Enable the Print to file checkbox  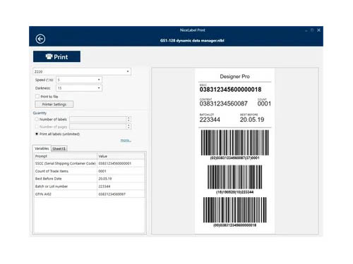click(x=37, y=96)
